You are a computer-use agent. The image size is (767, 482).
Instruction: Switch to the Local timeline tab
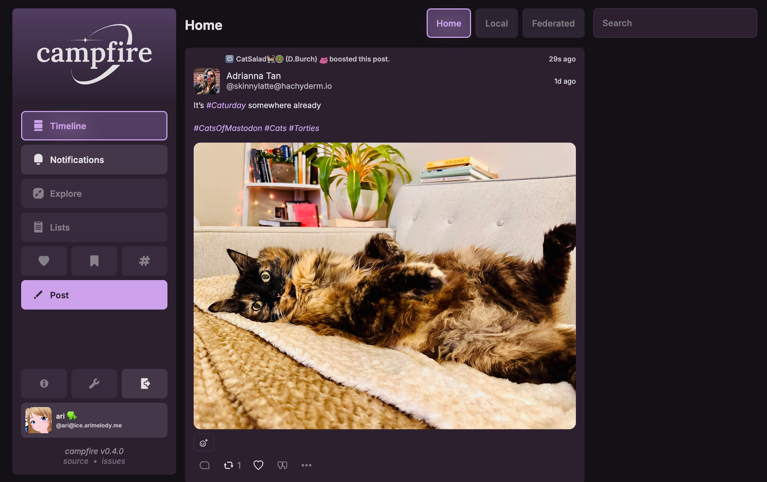pos(496,23)
